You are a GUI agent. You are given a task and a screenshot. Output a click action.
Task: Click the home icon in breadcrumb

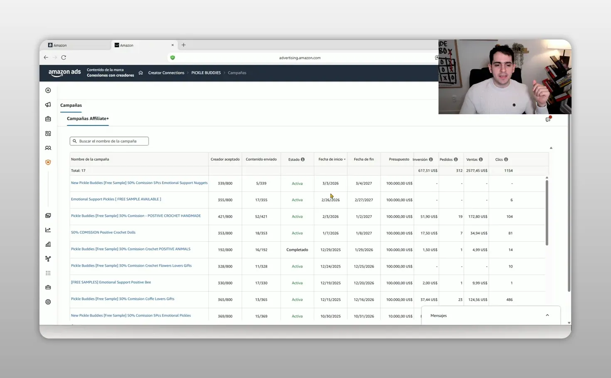click(x=141, y=73)
